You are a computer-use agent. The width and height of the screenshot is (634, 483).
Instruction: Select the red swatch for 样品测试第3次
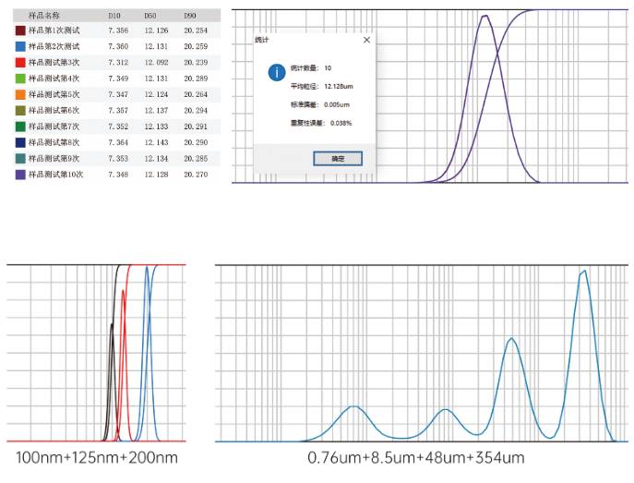coord(20,63)
